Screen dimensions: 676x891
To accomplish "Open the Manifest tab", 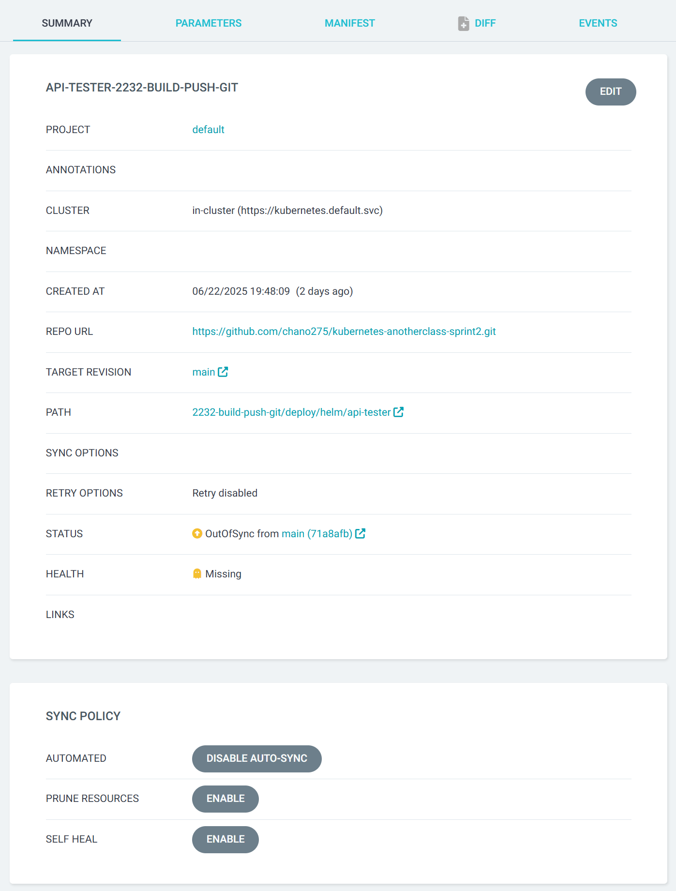I will tap(349, 23).
